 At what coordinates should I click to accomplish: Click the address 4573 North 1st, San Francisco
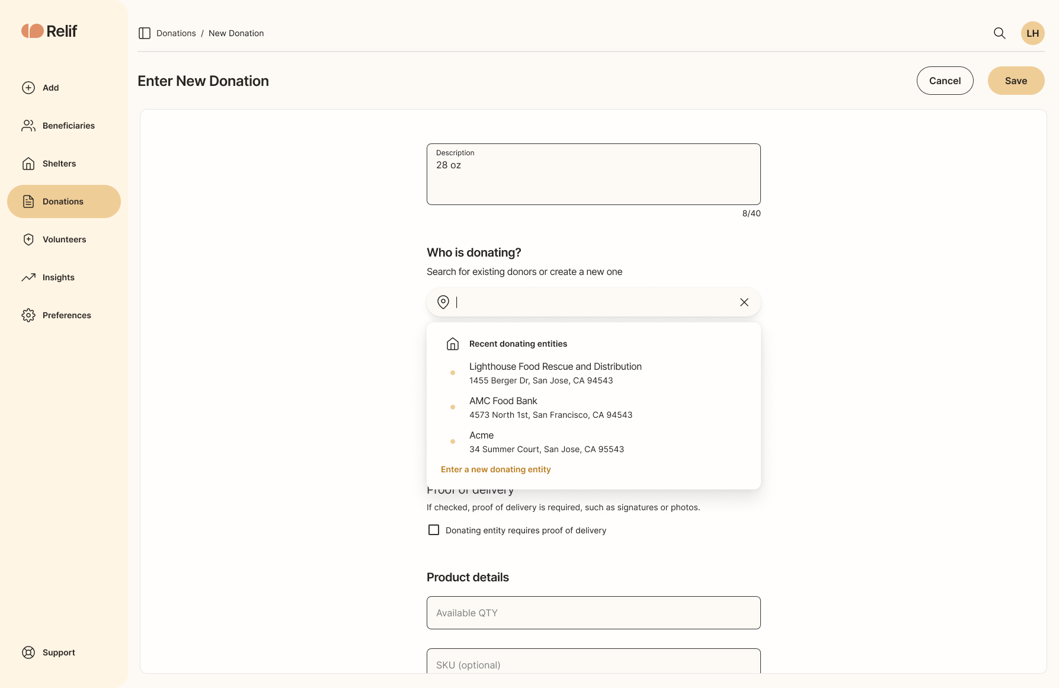(x=551, y=415)
